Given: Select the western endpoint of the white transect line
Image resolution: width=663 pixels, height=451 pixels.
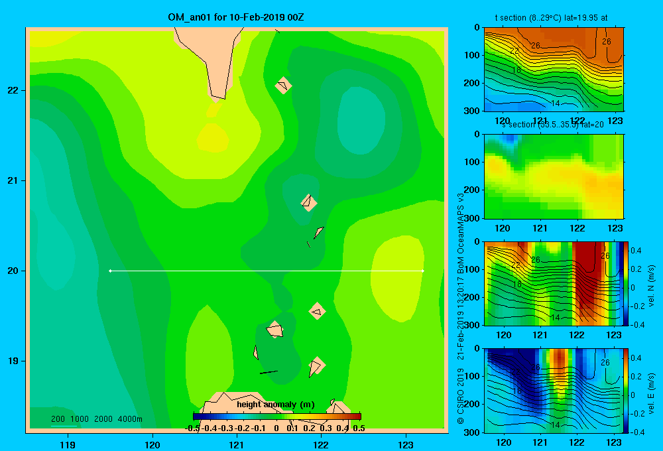Looking at the screenshot, I should [110, 271].
